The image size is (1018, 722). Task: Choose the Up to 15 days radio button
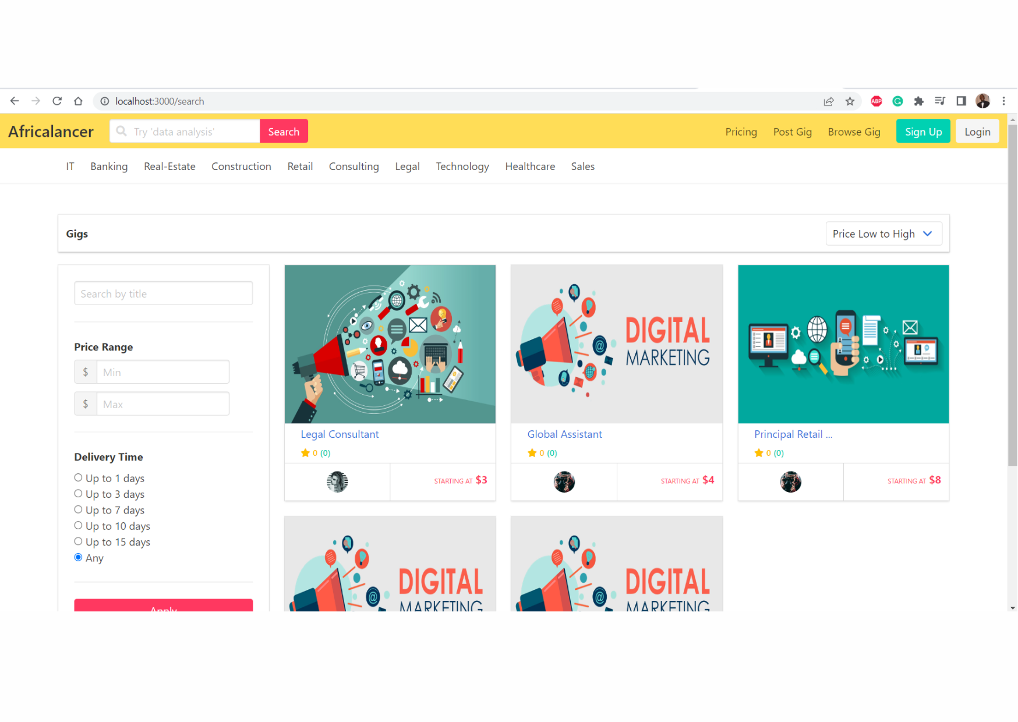78,541
